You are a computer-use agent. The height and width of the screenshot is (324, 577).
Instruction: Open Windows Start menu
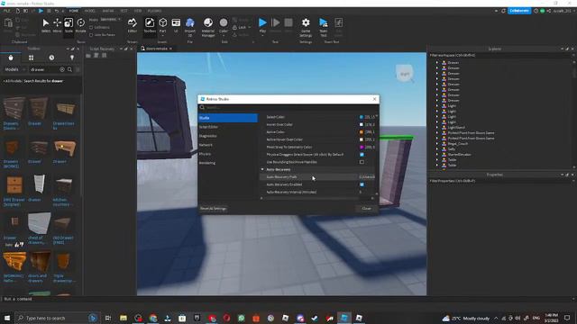(x=7, y=318)
